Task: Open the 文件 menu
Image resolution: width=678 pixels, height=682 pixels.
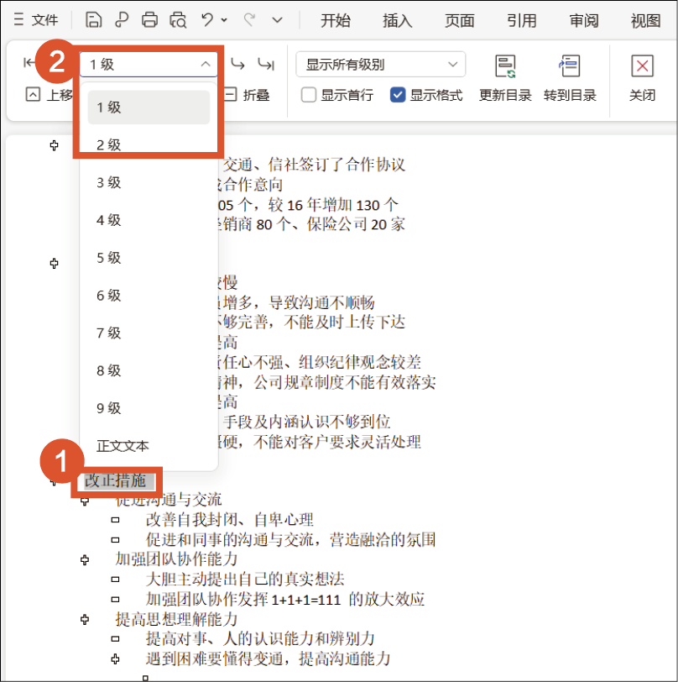Action: (x=37, y=20)
